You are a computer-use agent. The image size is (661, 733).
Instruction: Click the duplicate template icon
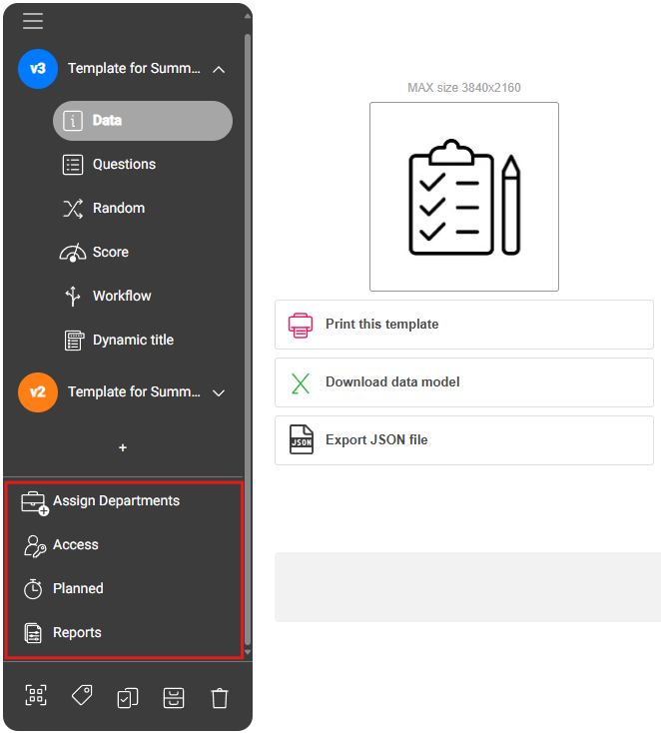[x=128, y=697]
